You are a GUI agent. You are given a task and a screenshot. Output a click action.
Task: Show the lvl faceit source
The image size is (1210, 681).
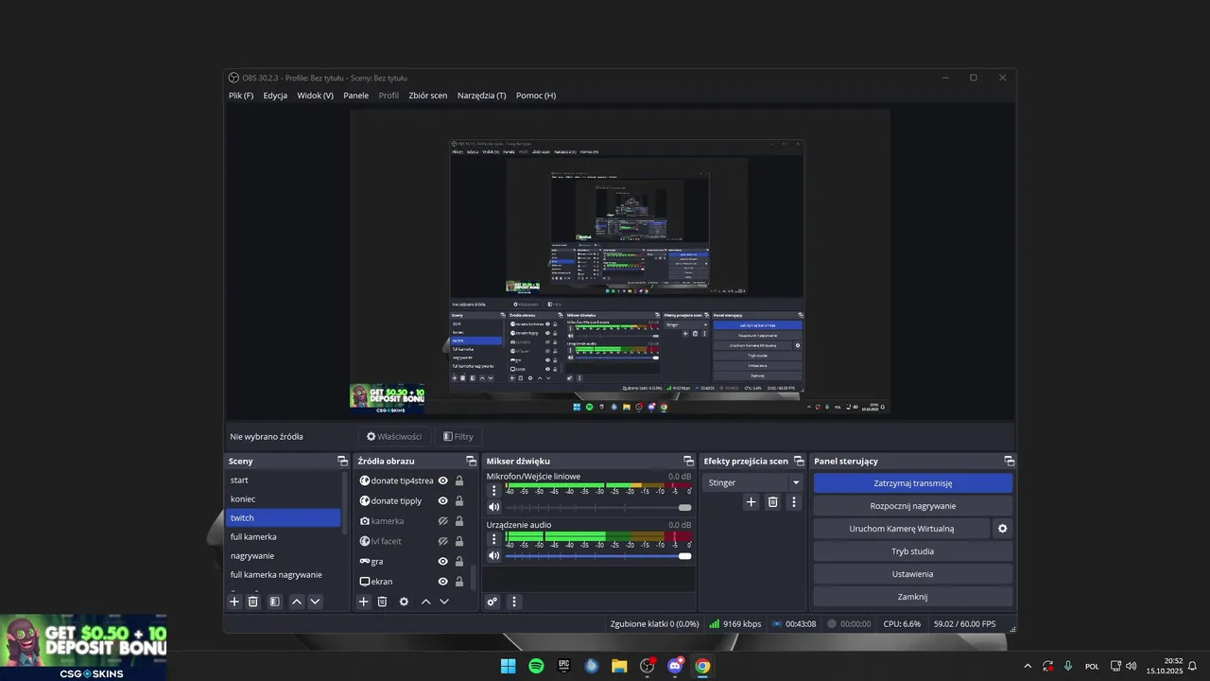tap(442, 541)
